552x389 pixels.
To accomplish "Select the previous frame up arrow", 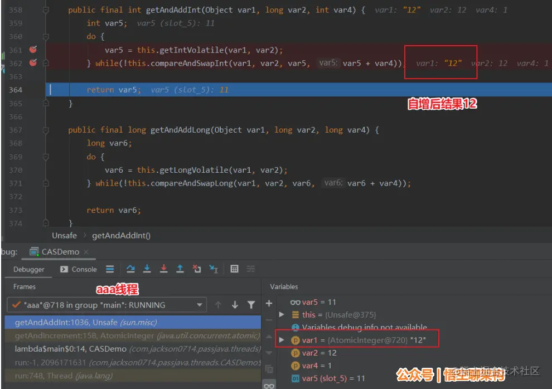I will pyautogui.click(x=218, y=305).
